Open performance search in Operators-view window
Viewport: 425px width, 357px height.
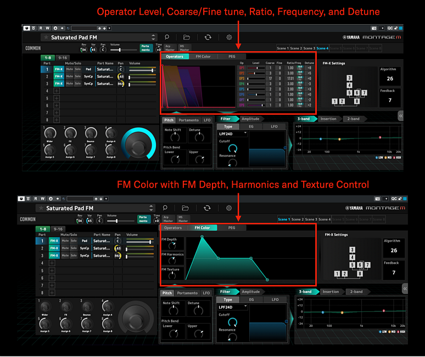tap(167, 37)
